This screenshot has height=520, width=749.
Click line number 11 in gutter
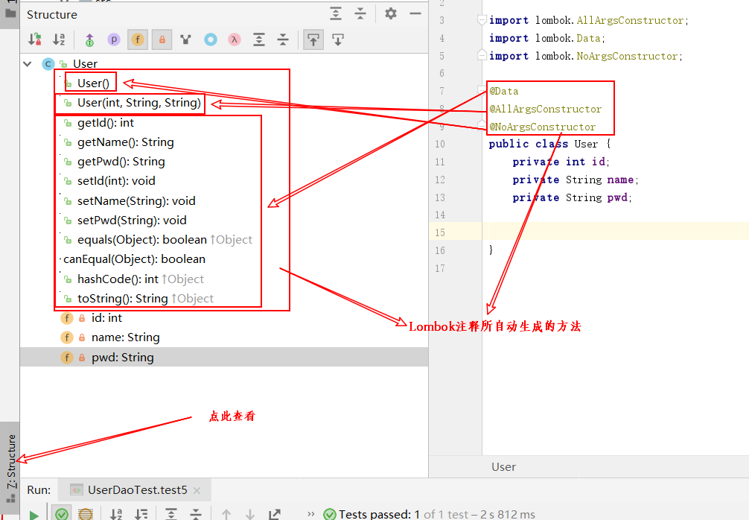439,162
